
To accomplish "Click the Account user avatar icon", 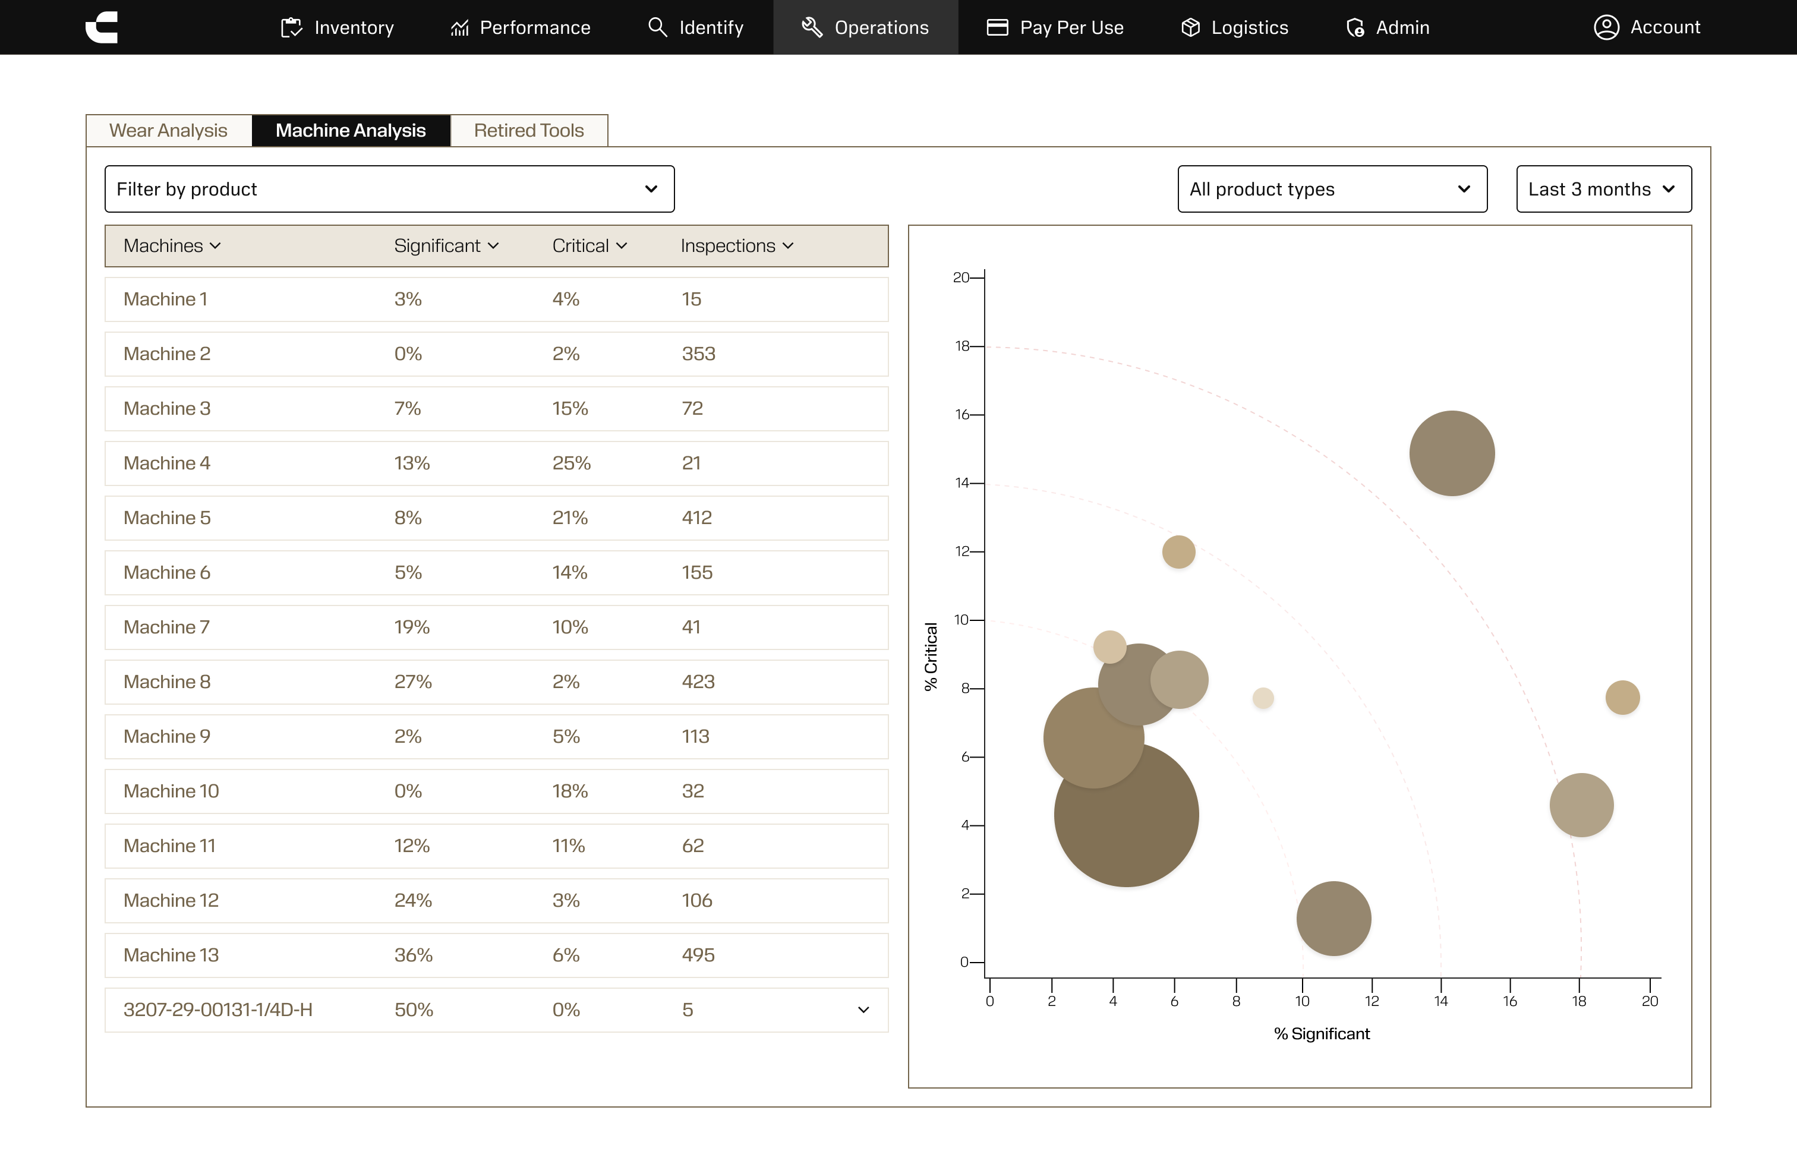I will tap(1606, 28).
